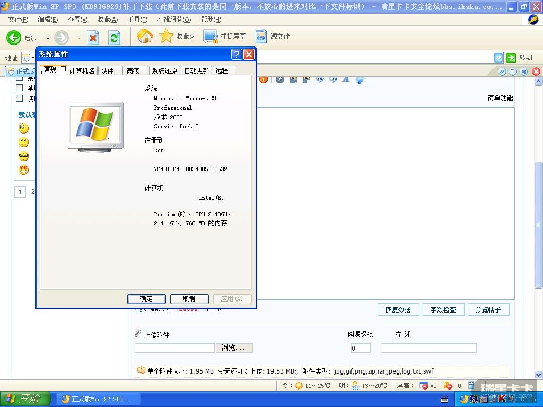This screenshot has width=543, height=407.
Task: Open the 文件(F) menu
Action: (18, 20)
